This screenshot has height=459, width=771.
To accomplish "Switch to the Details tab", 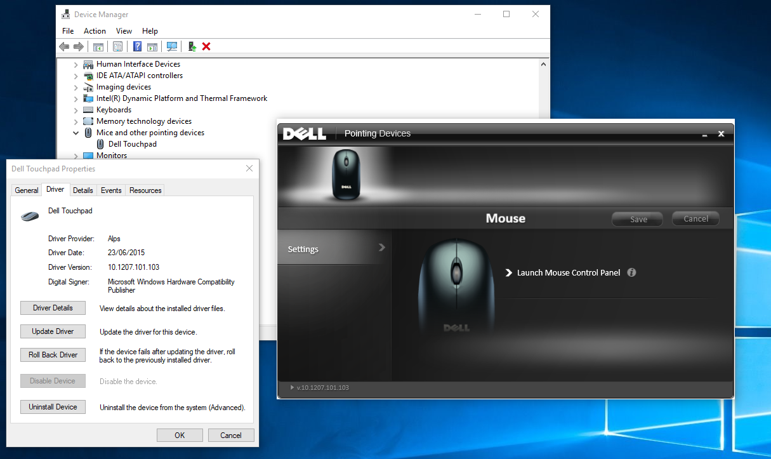I will (82, 190).
